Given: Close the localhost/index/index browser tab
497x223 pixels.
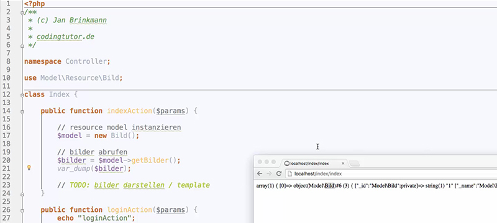Looking at the screenshot, I should click(x=343, y=164).
